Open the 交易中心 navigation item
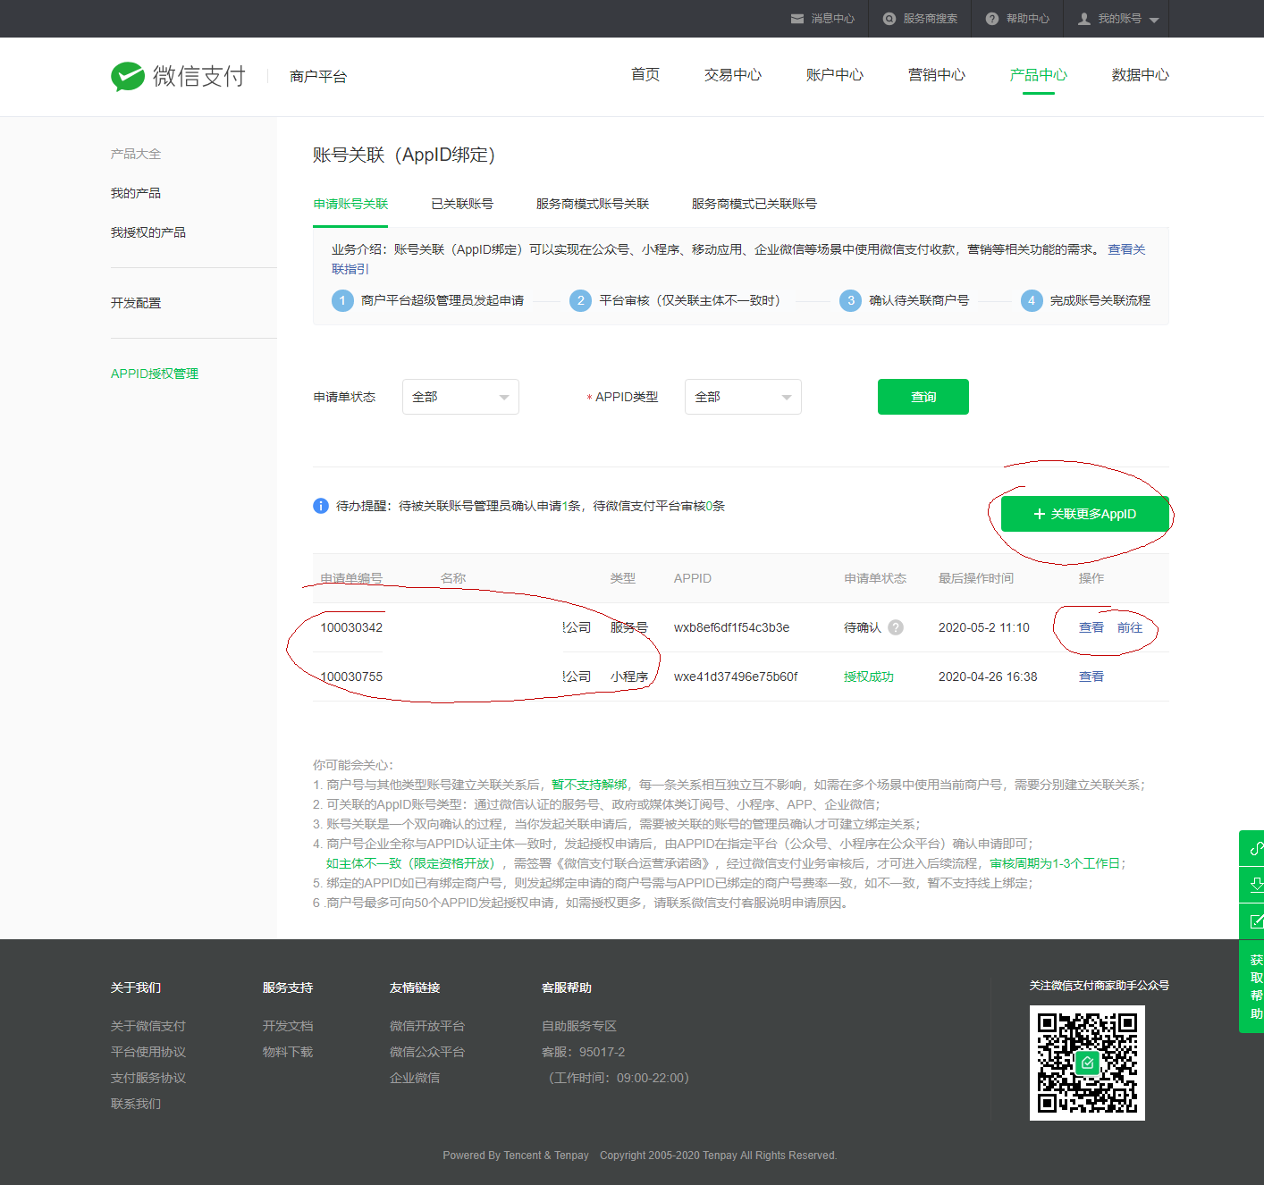Viewport: 1264px width, 1185px height. pos(733,75)
